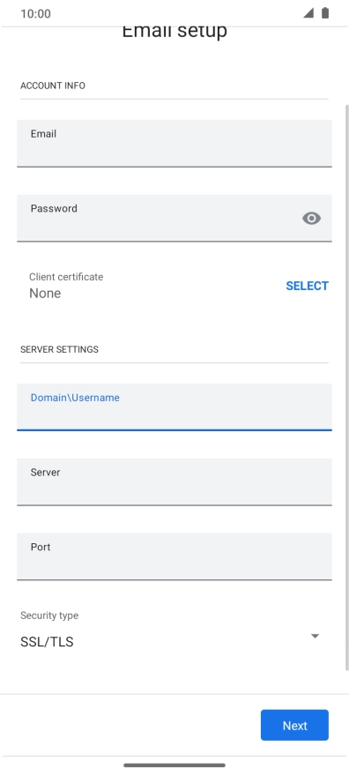Tap the battery icon in status bar
The image size is (349, 776).
[325, 13]
